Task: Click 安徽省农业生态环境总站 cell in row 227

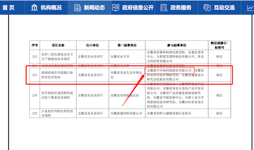Action: click(126, 75)
